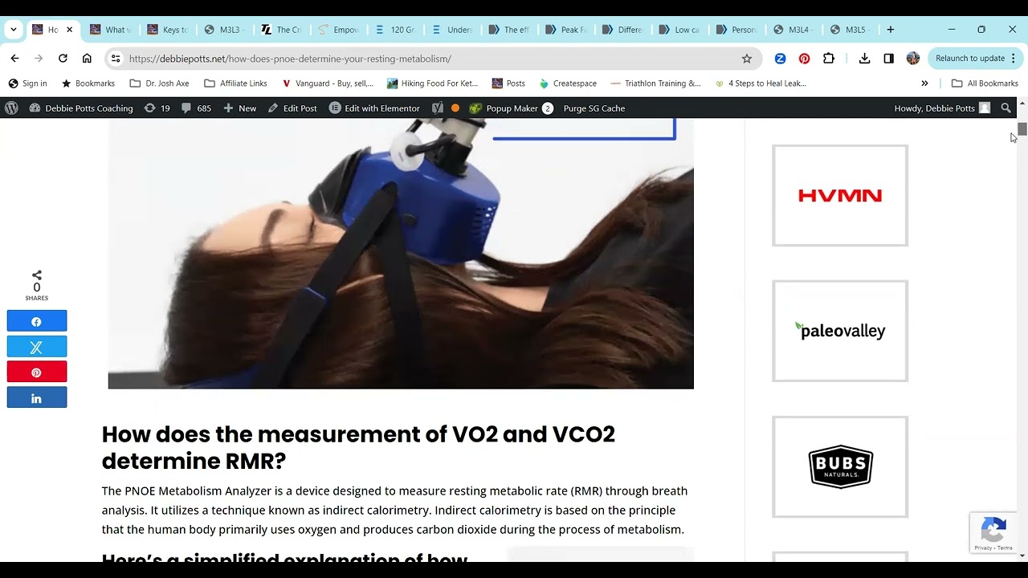View the 685 comments
This screenshot has height=578, width=1028.
[197, 108]
